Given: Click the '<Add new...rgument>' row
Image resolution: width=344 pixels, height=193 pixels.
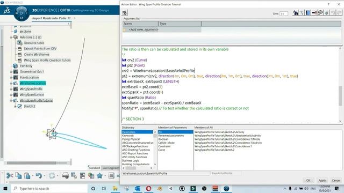Looking at the screenshot, I should [162, 29].
